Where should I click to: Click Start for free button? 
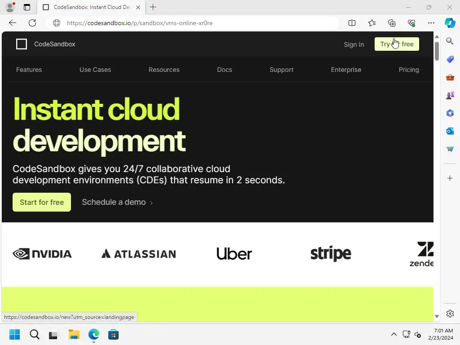pyautogui.click(x=42, y=202)
